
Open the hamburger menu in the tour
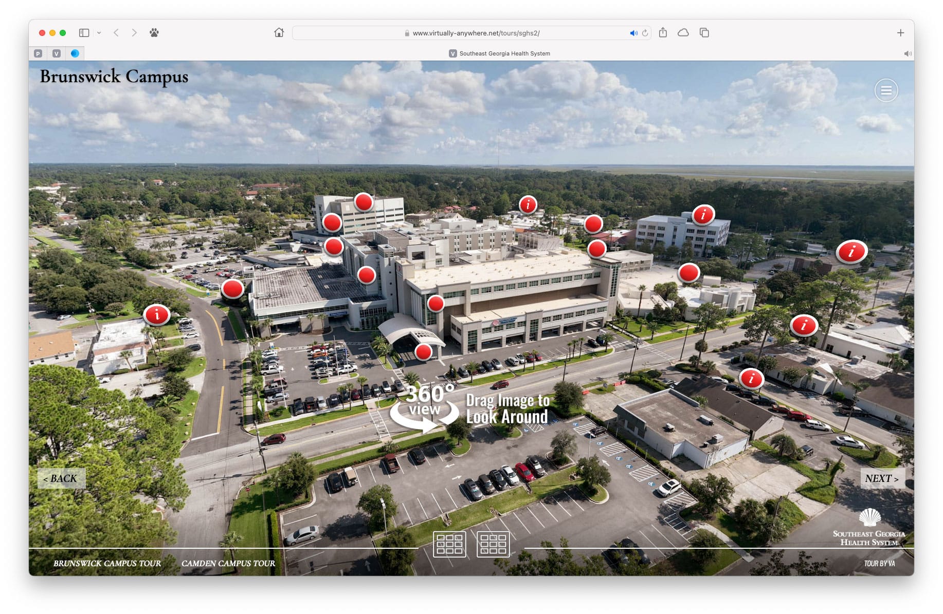pyautogui.click(x=886, y=90)
